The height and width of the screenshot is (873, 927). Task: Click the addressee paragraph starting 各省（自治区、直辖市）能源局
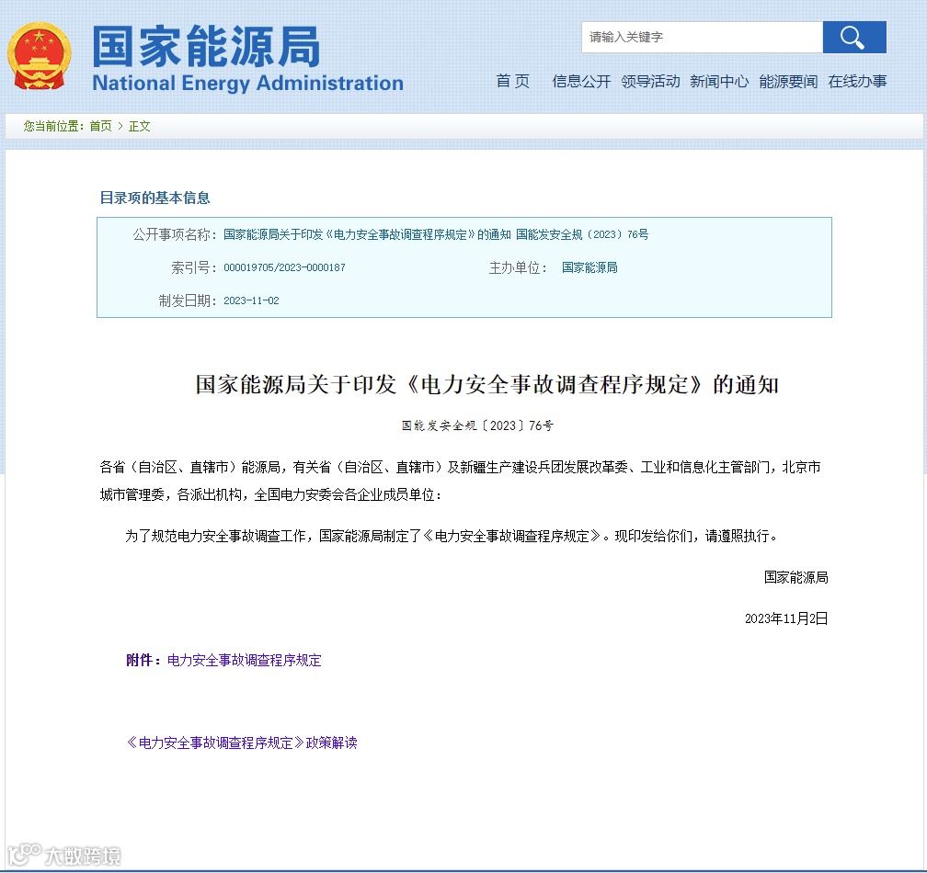pos(460,481)
